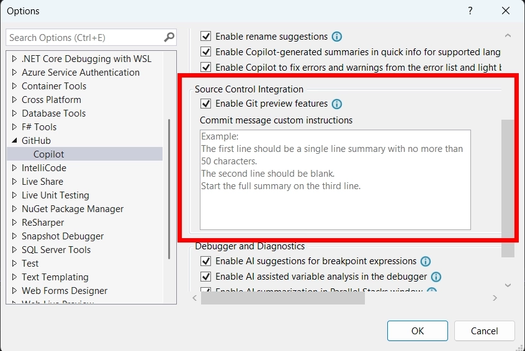Click info icon next to Git preview features

(x=337, y=104)
